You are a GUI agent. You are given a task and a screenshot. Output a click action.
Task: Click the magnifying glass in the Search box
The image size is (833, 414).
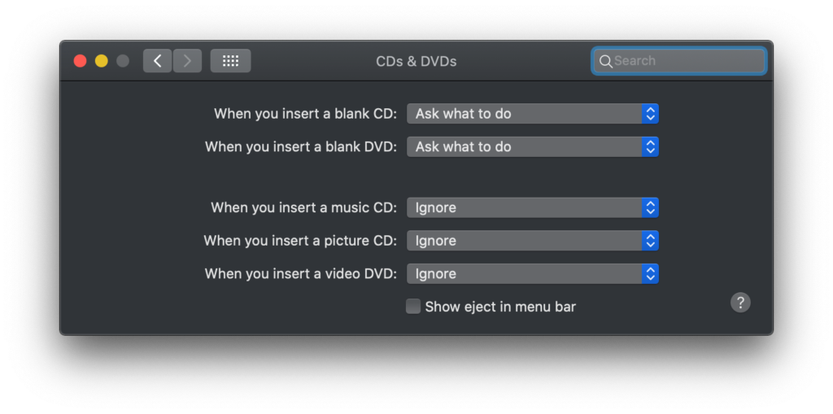click(605, 61)
